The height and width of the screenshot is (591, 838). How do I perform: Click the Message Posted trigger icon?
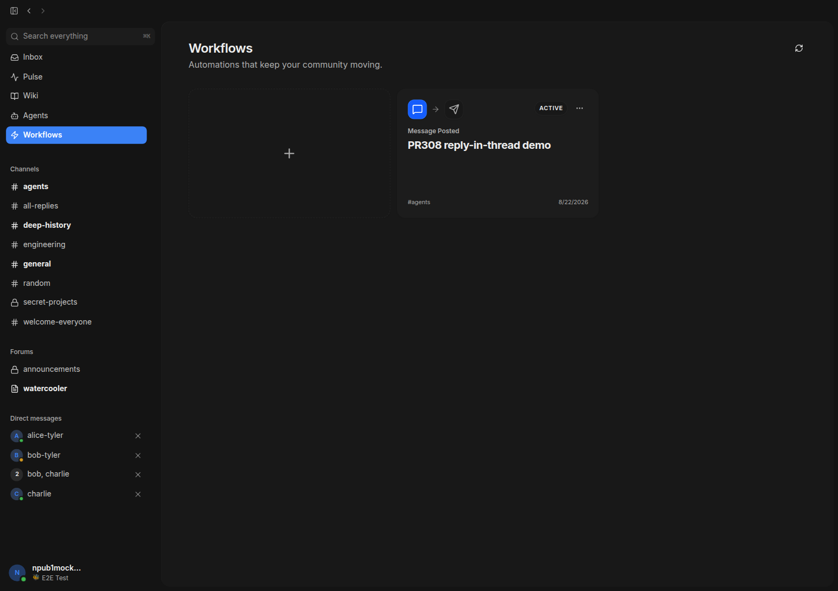coord(417,109)
